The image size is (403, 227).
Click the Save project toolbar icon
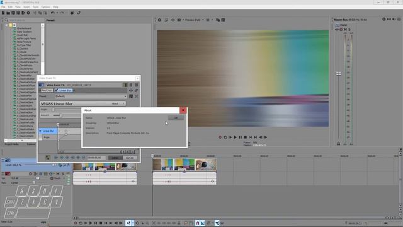(13, 13)
